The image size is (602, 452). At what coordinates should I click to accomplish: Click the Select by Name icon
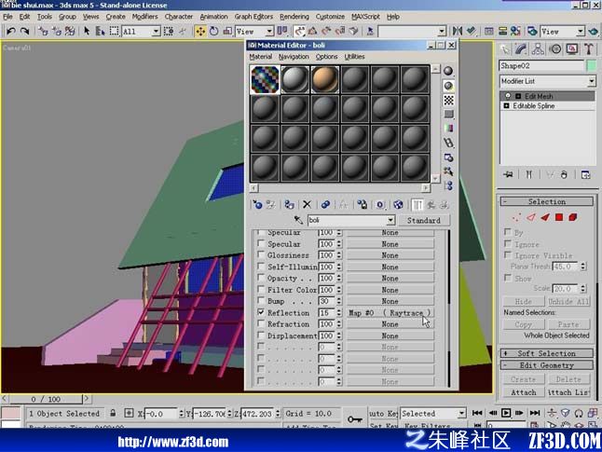(x=101, y=31)
